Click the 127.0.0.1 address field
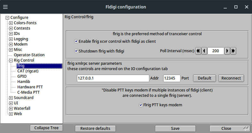The width and height of the screenshot is (252, 133). [112, 78]
